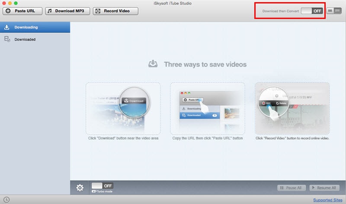
Task: Maximize the window with the green button
Action: (x=16, y=3)
